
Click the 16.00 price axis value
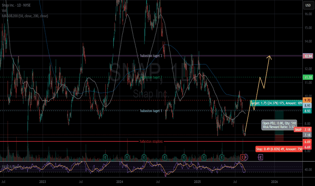tap(308, 14)
